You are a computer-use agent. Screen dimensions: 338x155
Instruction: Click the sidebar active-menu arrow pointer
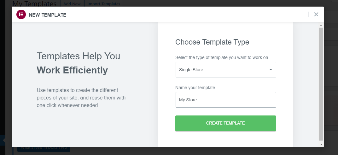tap(3, 141)
